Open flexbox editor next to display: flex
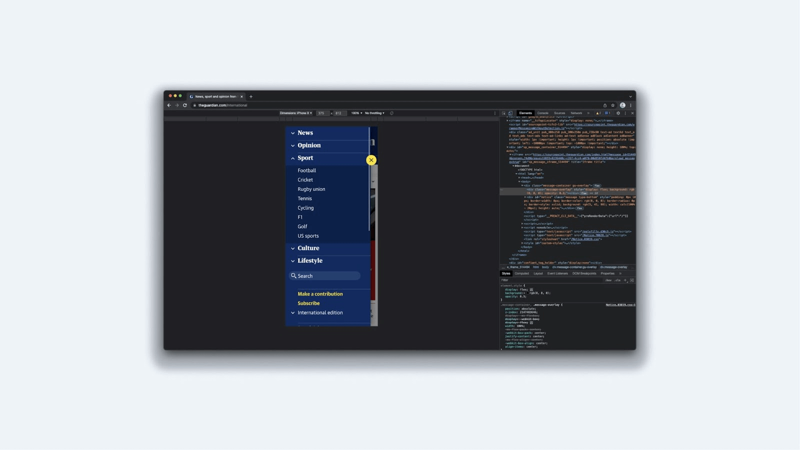Screen dimensions: 800x450 [531, 290]
